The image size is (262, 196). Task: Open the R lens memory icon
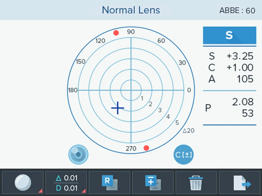coord(110,182)
